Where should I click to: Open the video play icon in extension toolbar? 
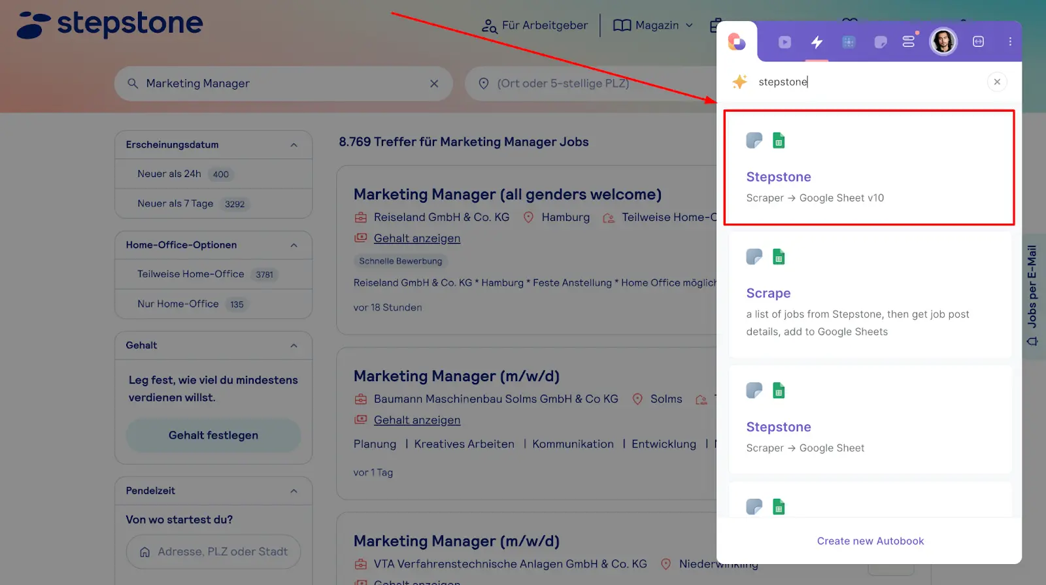(x=785, y=42)
